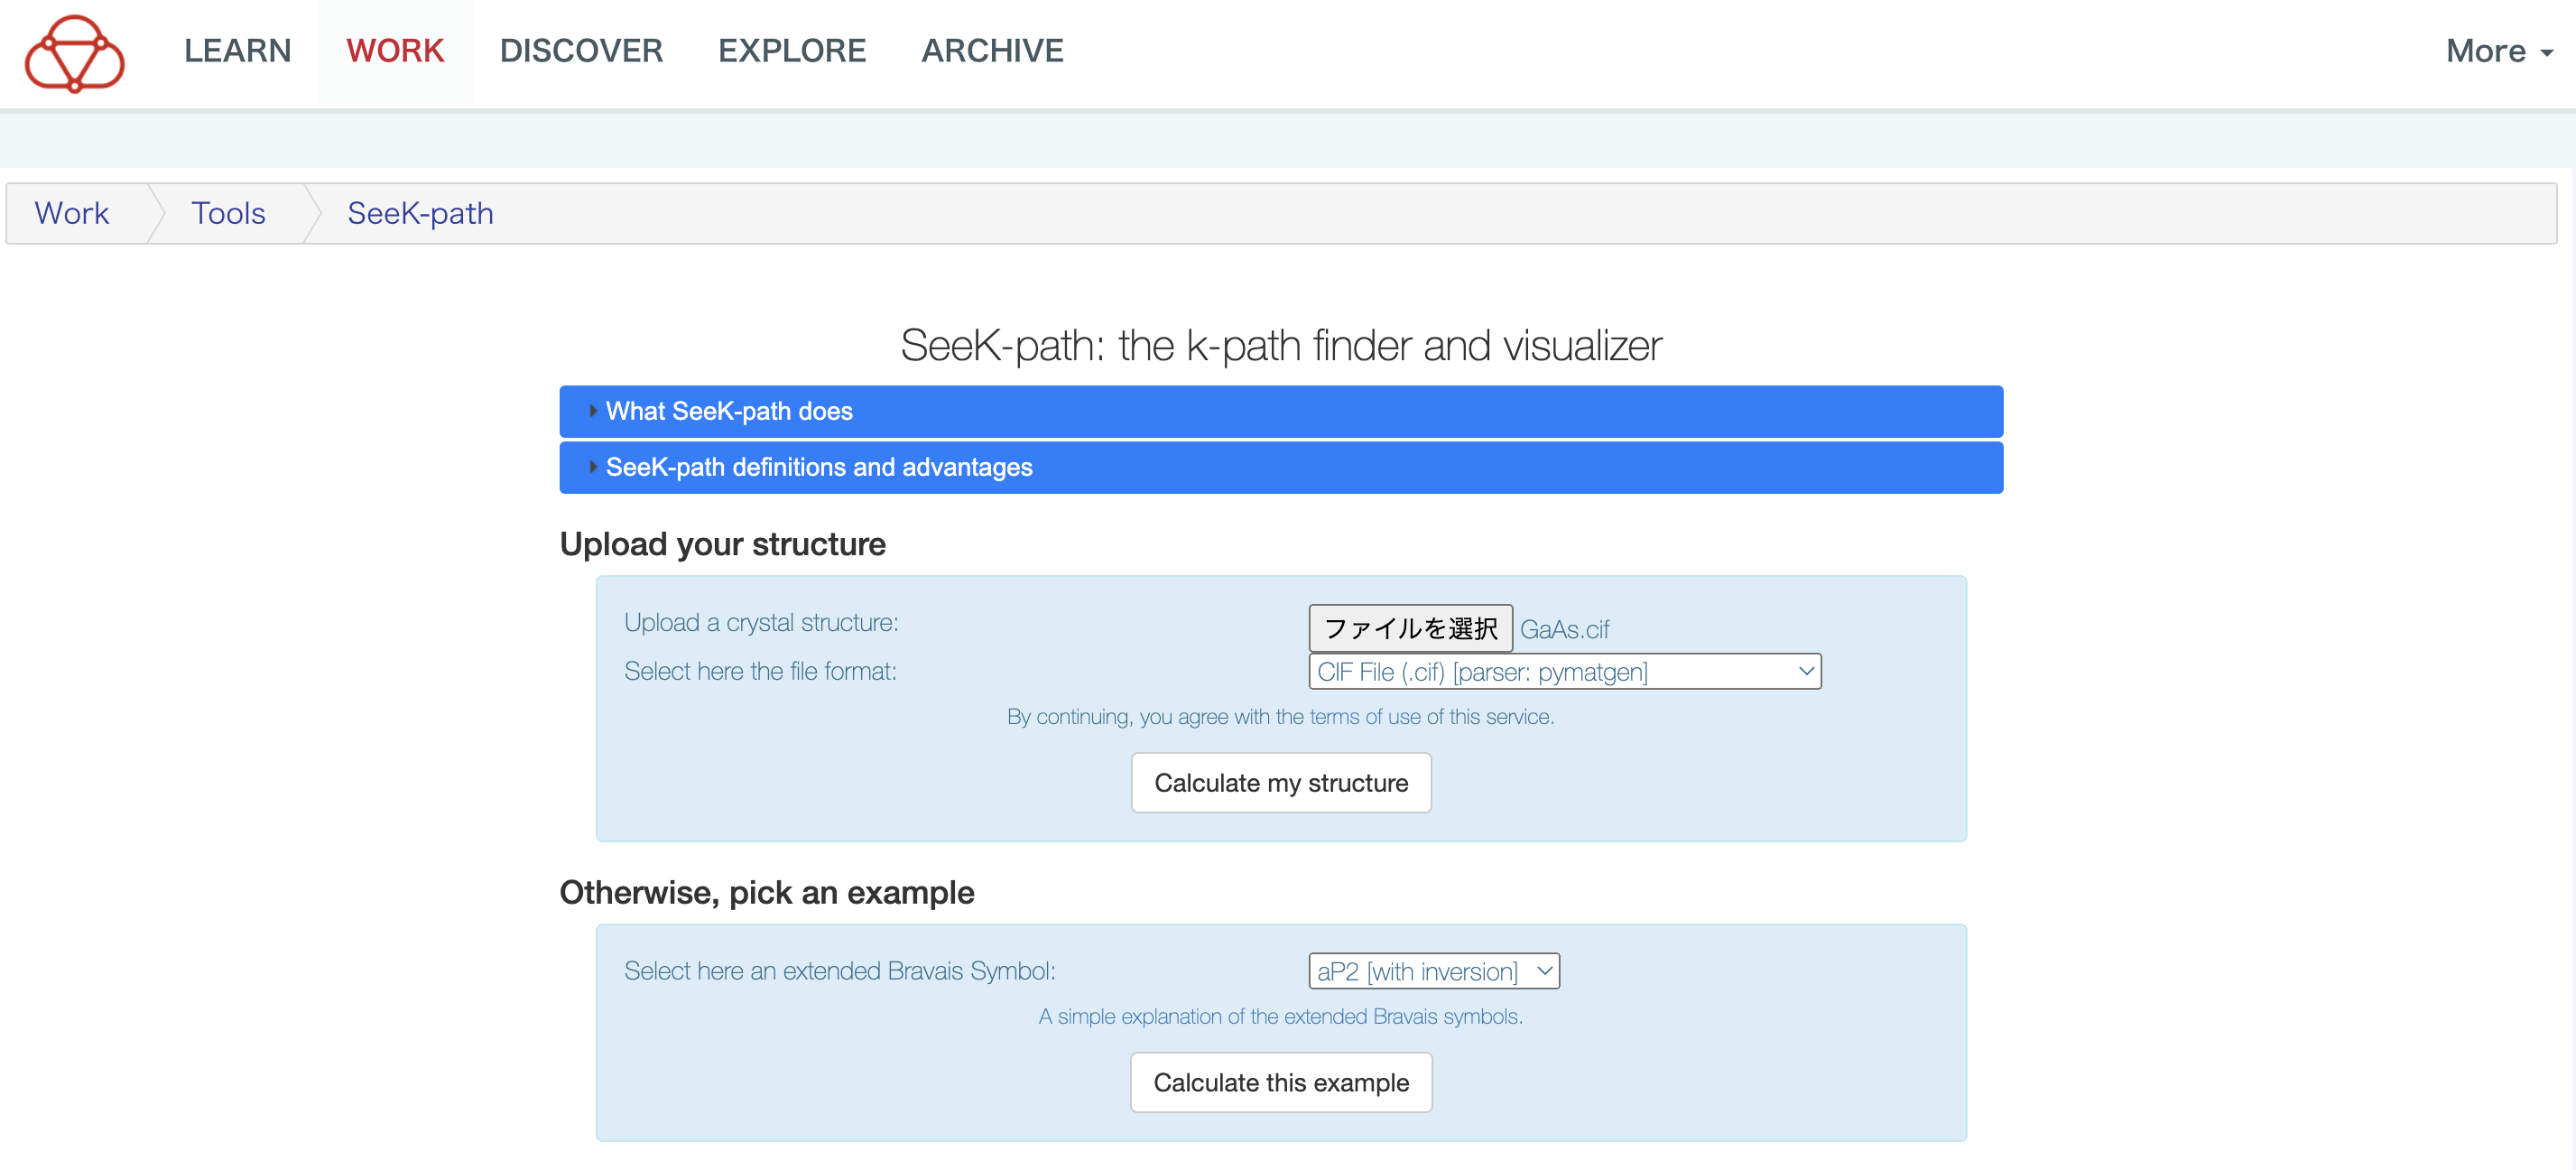
Task: Open the EXPLORE navigation item
Action: (792, 51)
